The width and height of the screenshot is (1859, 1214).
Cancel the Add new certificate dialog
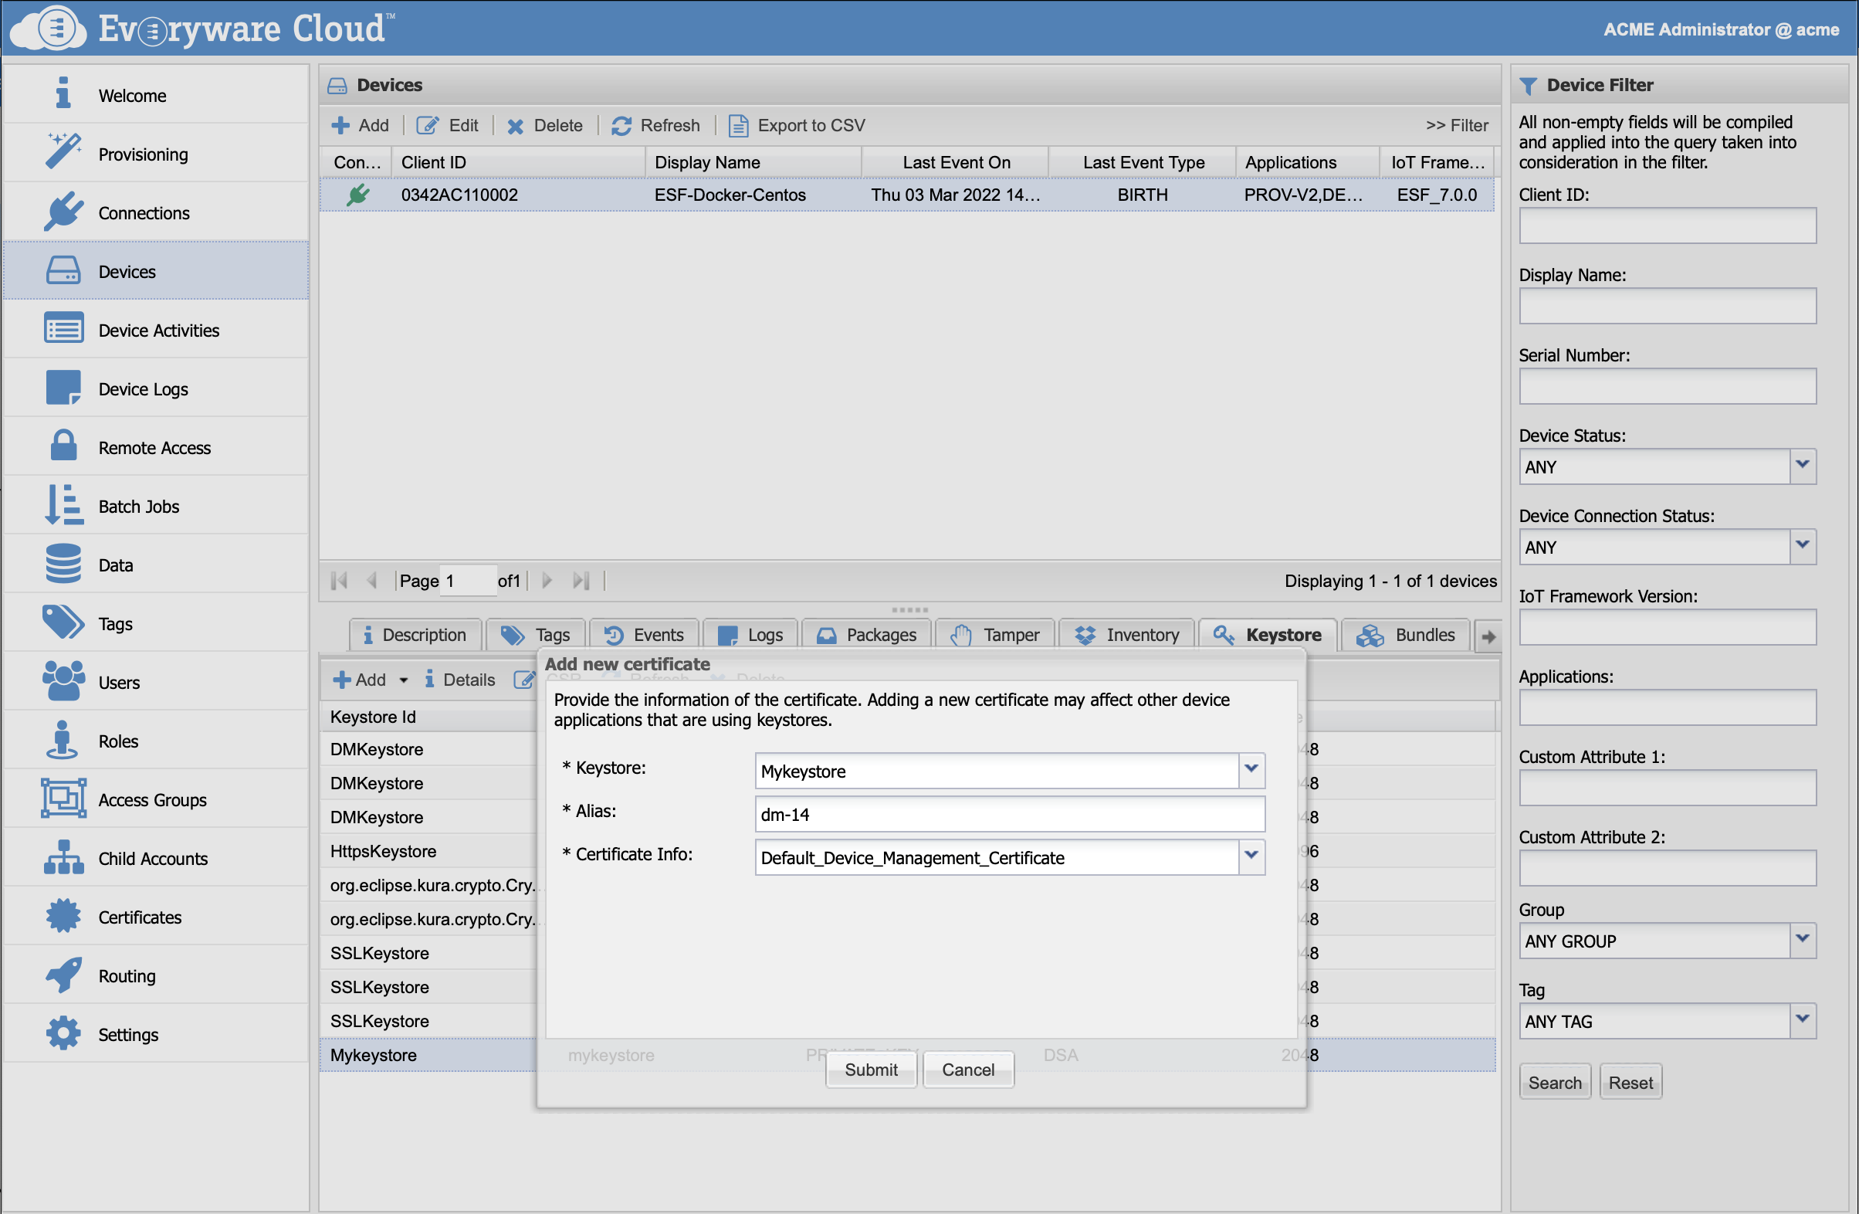pos(968,1069)
